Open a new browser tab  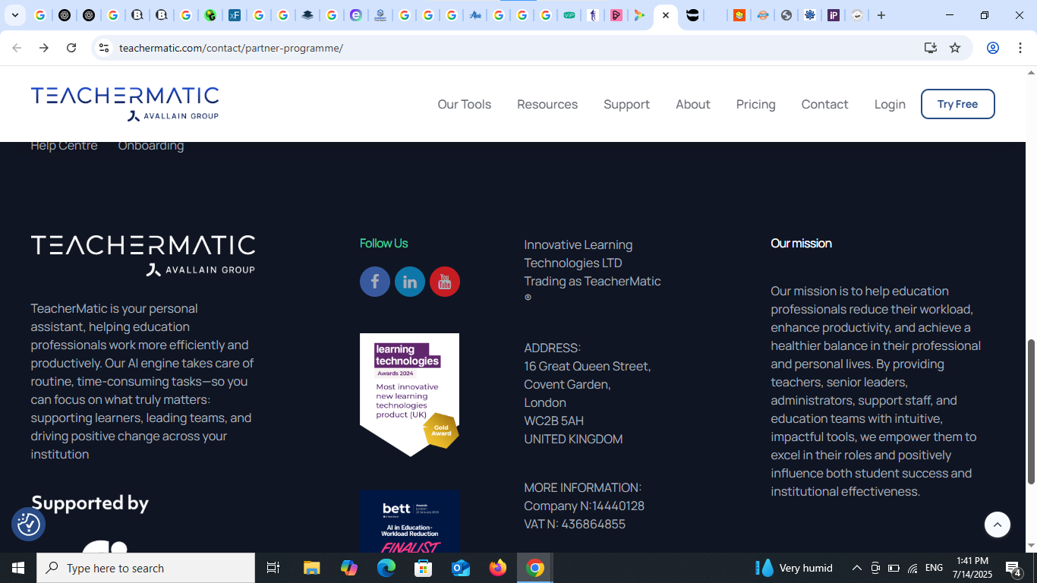coord(881,15)
